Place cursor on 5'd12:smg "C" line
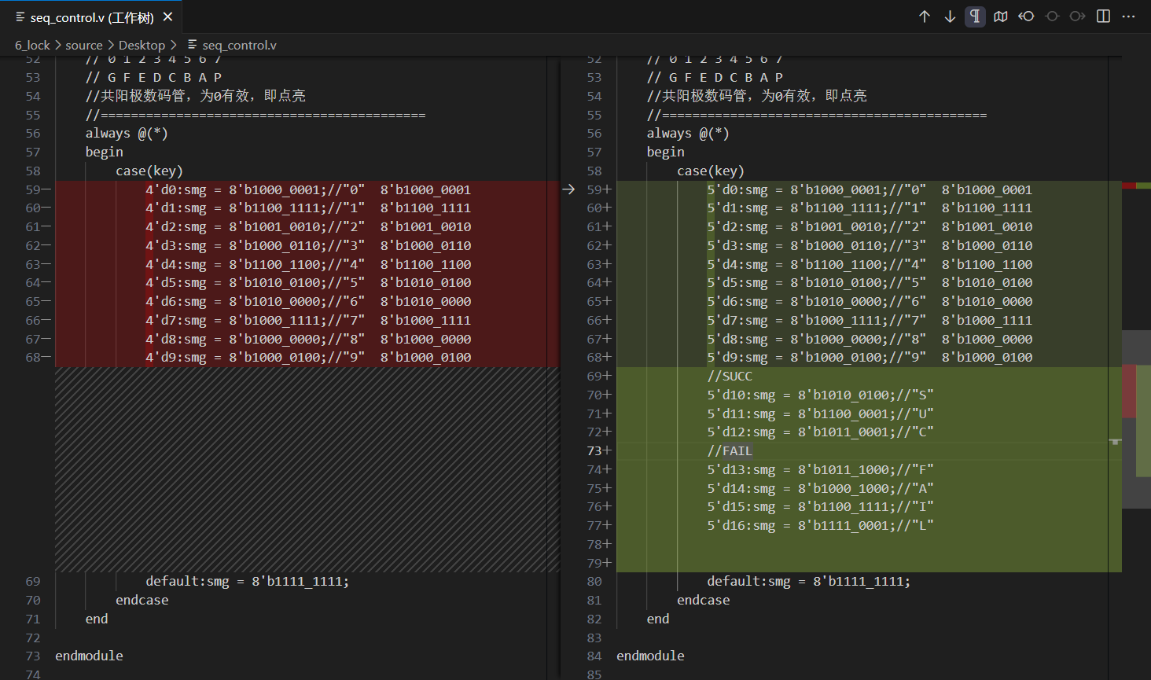 click(x=820, y=432)
